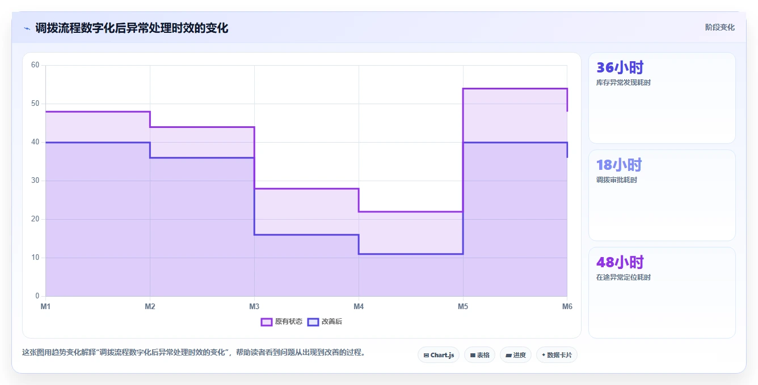This screenshot has height=385, width=758.
Task: Click the description text below the chart
Action: tap(193, 352)
